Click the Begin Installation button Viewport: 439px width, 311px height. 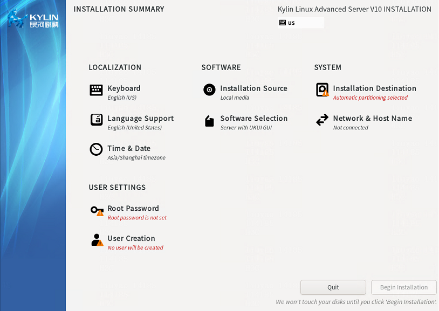tap(404, 287)
